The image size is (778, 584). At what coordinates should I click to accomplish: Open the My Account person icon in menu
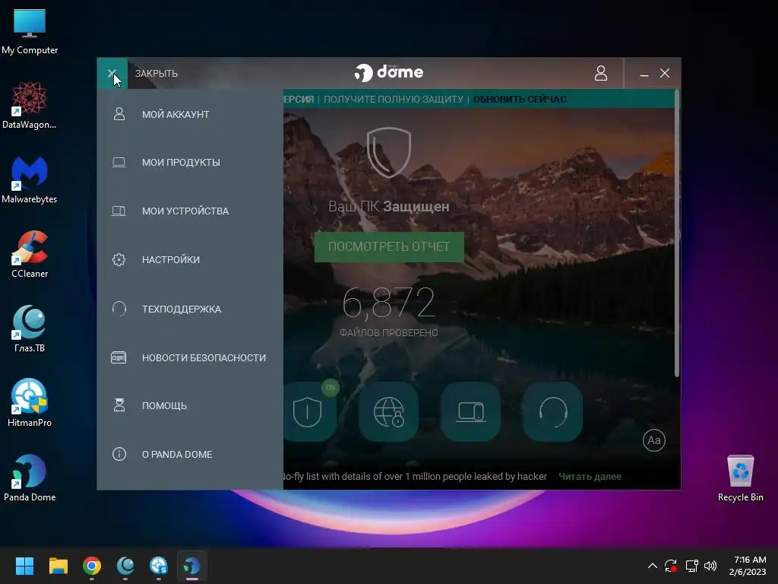[x=119, y=114]
